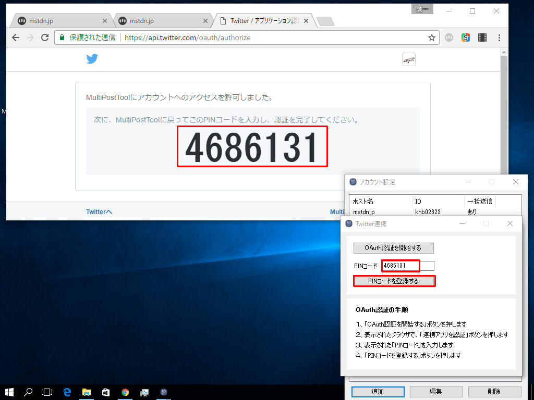The height and width of the screenshot is (400, 534).
Task: Switch to MultiPostTool on the taskbar
Action: 164,392
